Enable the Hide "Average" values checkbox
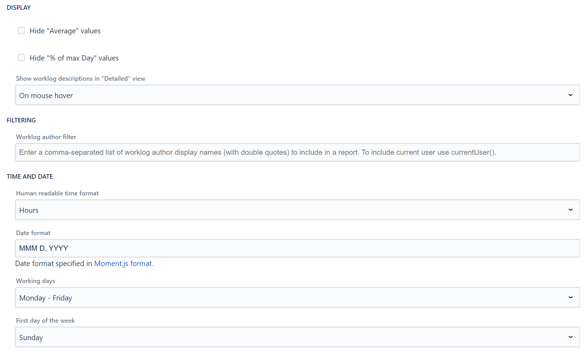This screenshot has height=362, width=587. pyautogui.click(x=21, y=31)
